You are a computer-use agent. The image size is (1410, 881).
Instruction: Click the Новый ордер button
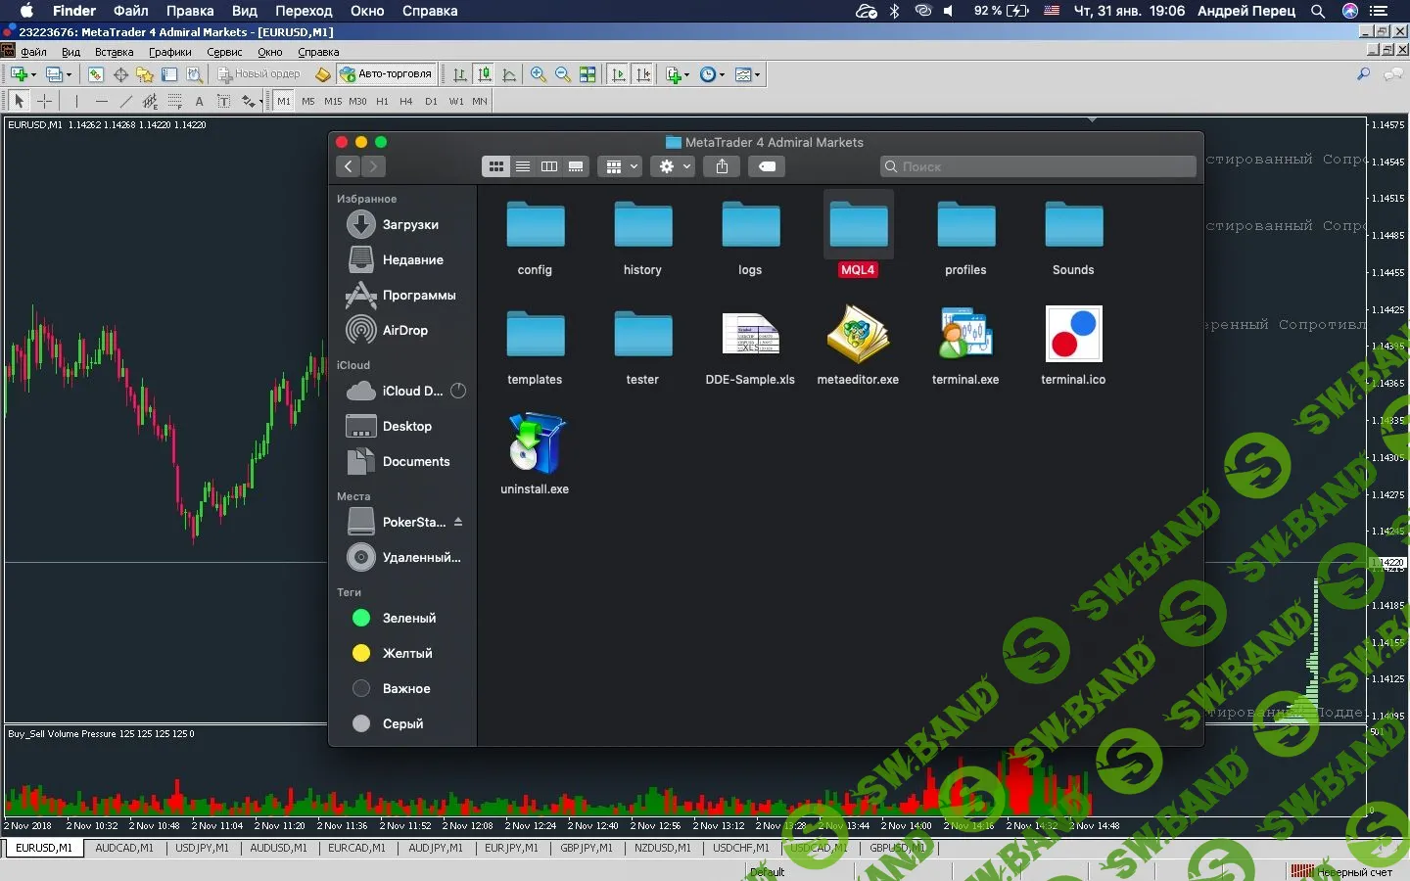258,74
